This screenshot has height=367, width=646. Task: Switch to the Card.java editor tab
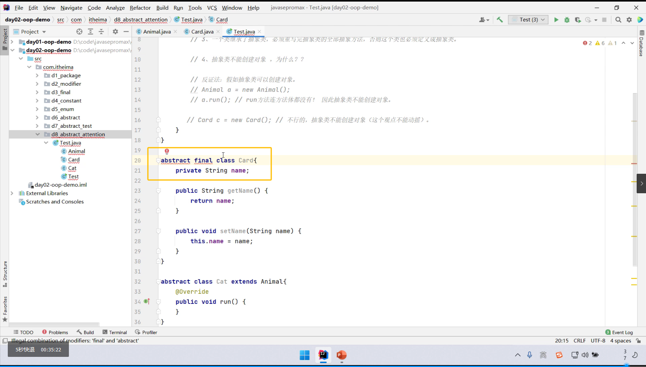pyautogui.click(x=202, y=32)
